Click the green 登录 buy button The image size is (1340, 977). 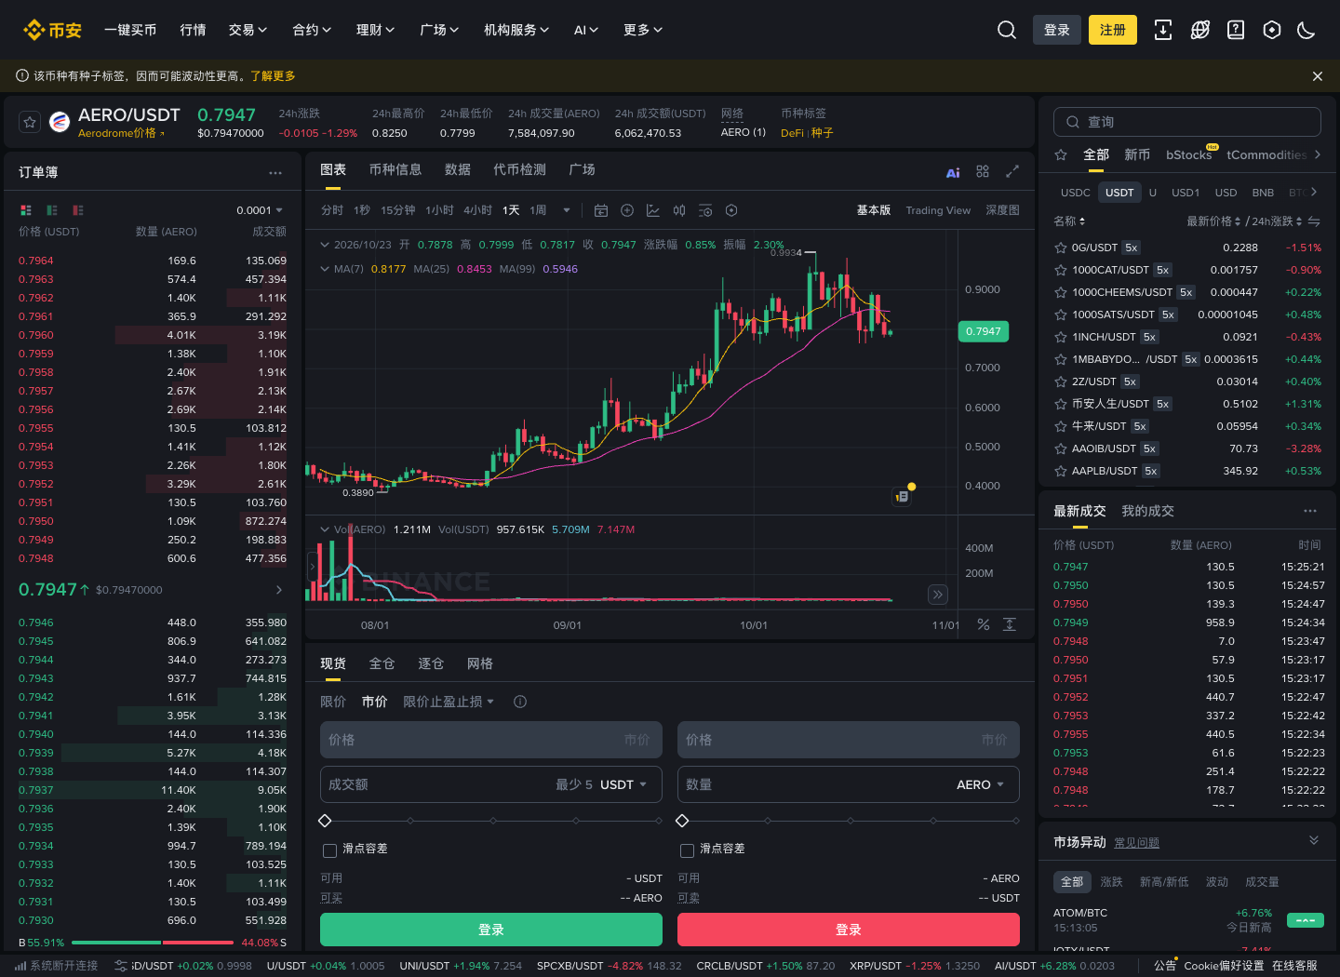click(x=491, y=930)
